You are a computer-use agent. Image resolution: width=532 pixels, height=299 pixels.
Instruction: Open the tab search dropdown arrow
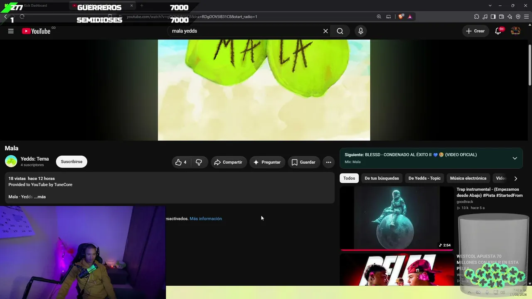pyautogui.click(x=490, y=6)
